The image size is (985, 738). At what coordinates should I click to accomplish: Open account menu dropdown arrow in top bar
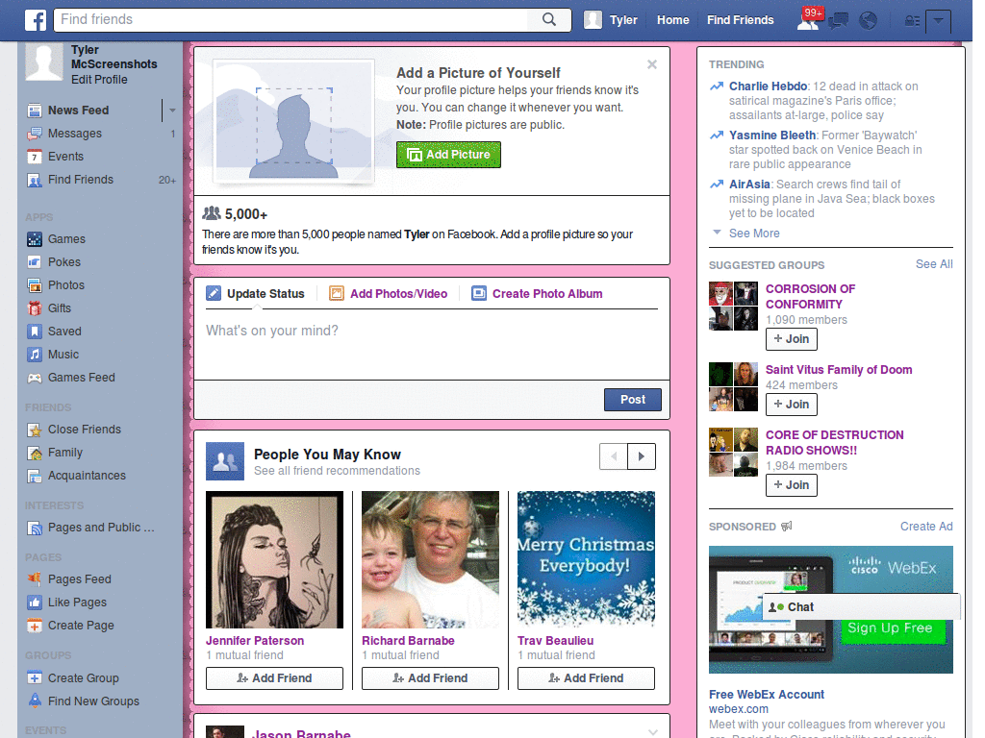click(939, 20)
